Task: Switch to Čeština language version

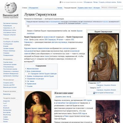Action: 6,119
